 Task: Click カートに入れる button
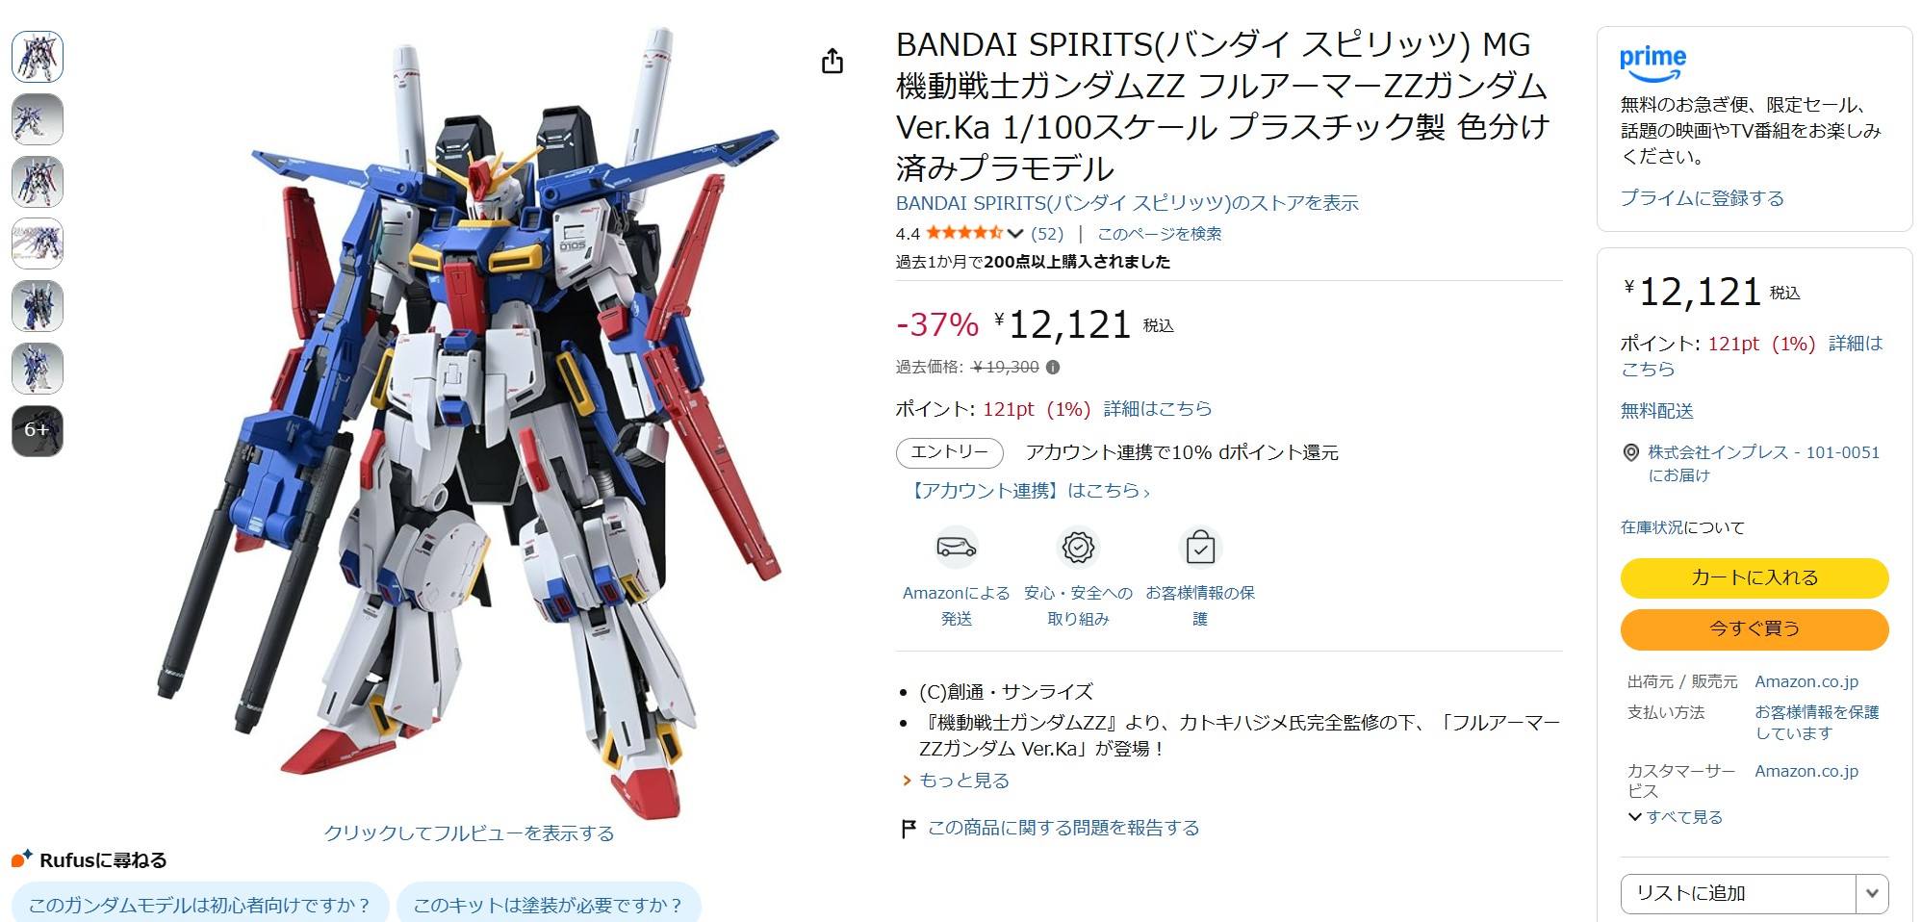1755,577
